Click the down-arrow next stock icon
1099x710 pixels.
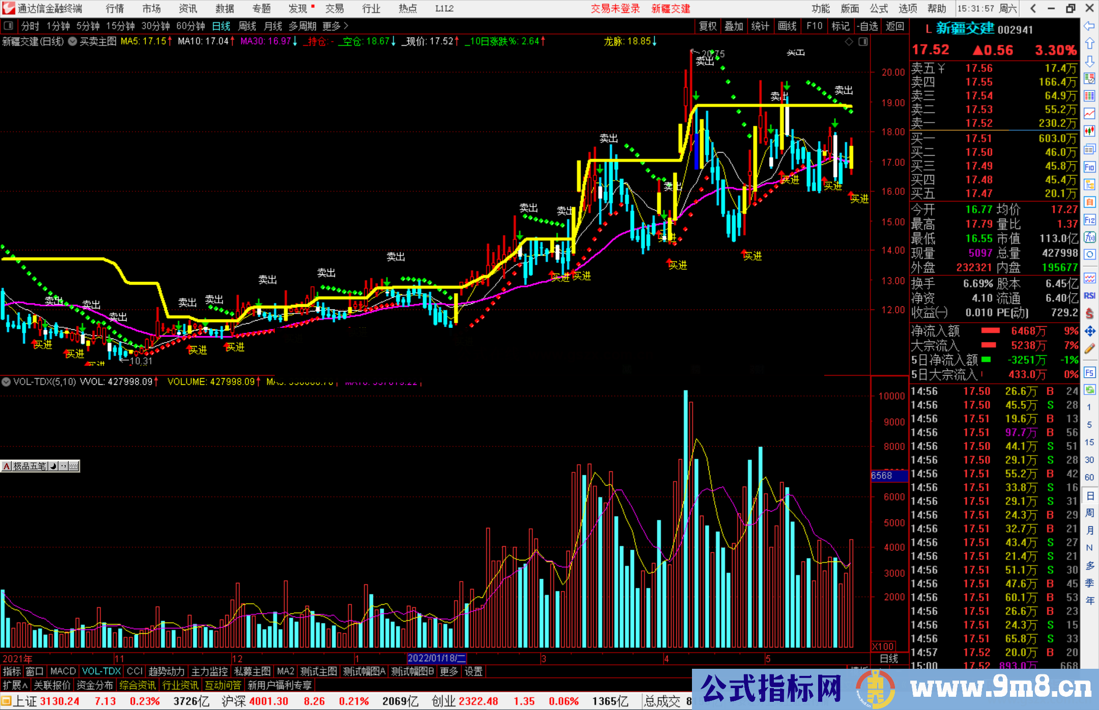click(1089, 61)
